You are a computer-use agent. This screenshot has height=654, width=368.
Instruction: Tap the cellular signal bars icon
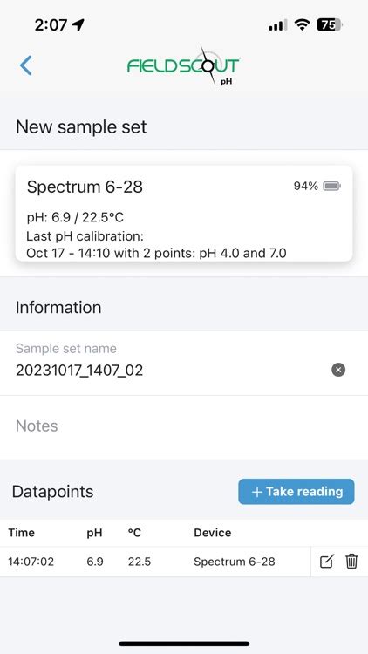[x=278, y=25]
